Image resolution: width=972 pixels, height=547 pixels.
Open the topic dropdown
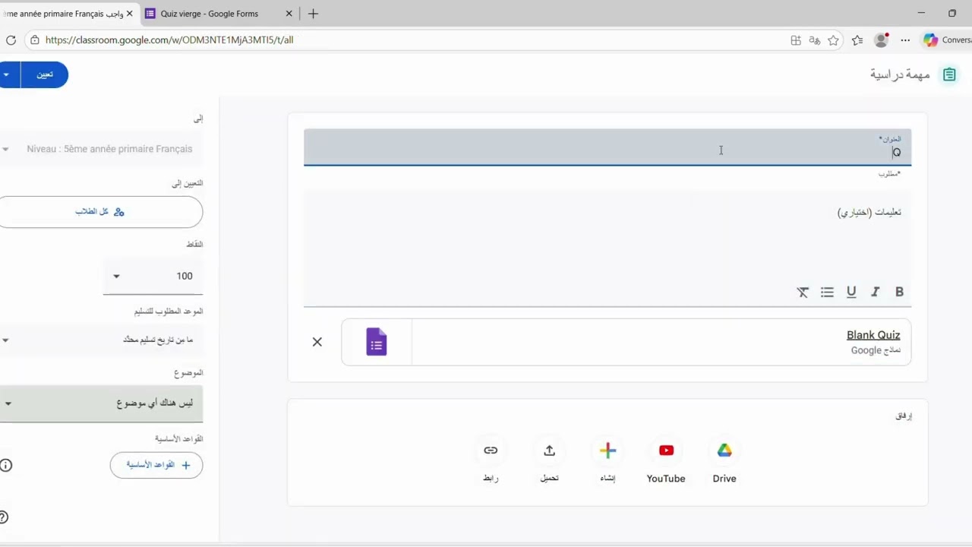coord(101,403)
